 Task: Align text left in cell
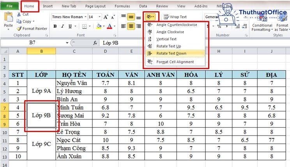click(123, 26)
